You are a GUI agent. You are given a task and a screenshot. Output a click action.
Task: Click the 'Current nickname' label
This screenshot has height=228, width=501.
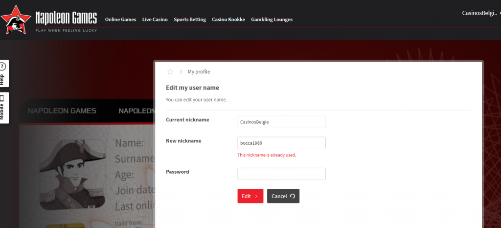point(187,120)
